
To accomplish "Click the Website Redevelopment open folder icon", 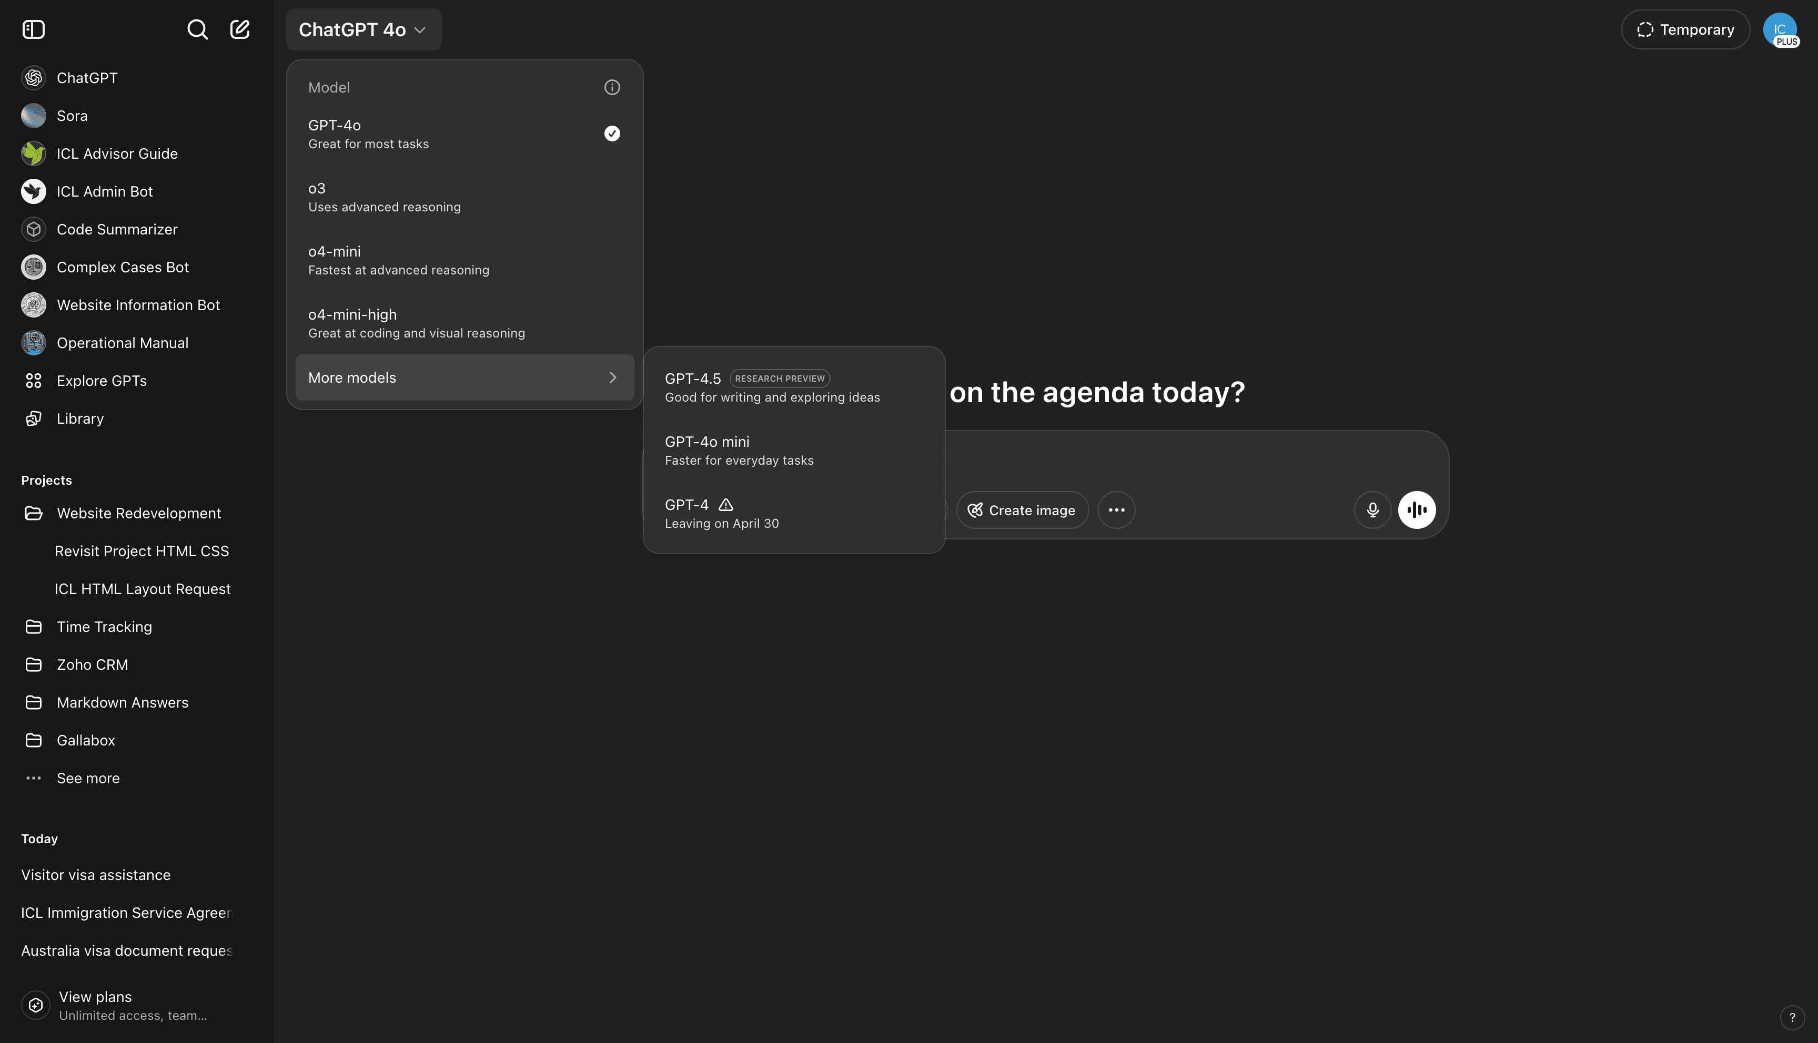I will tap(33, 514).
